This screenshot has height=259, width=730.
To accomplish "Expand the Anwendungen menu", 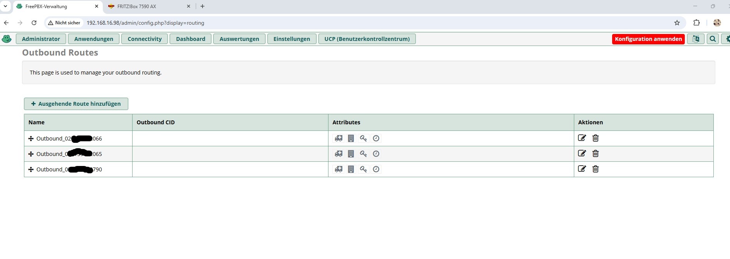I will [x=94, y=39].
